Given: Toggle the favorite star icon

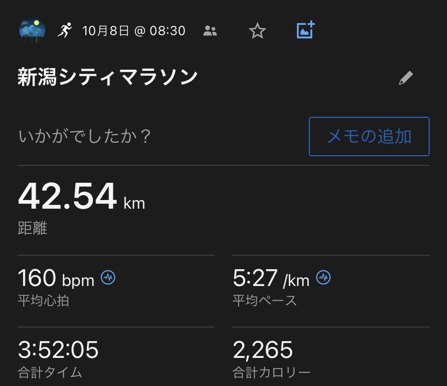Looking at the screenshot, I should coord(258,31).
